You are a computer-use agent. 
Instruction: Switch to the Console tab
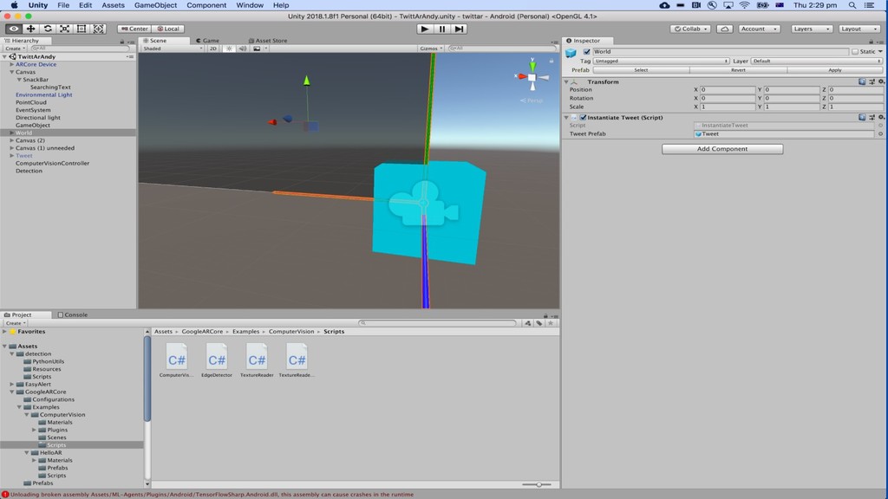73,314
